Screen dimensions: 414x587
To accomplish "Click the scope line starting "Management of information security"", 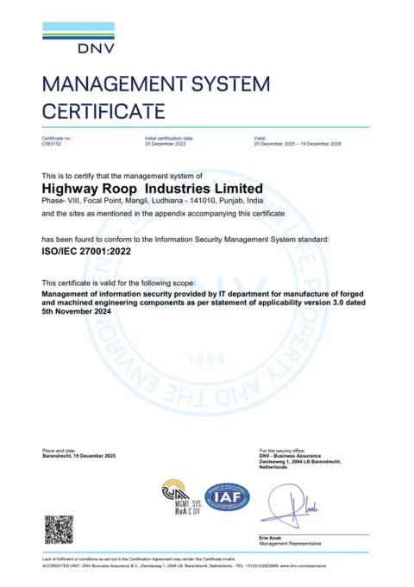I will pos(203,294).
